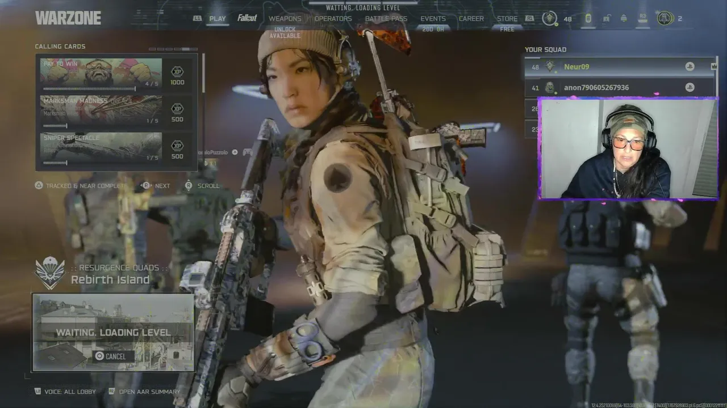Click the L2 voice chat icon
Viewport: 727px width, 408px height.
(38, 391)
